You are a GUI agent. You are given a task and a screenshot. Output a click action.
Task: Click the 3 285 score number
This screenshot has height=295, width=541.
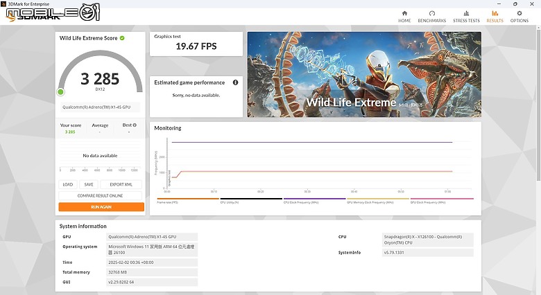click(x=100, y=79)
